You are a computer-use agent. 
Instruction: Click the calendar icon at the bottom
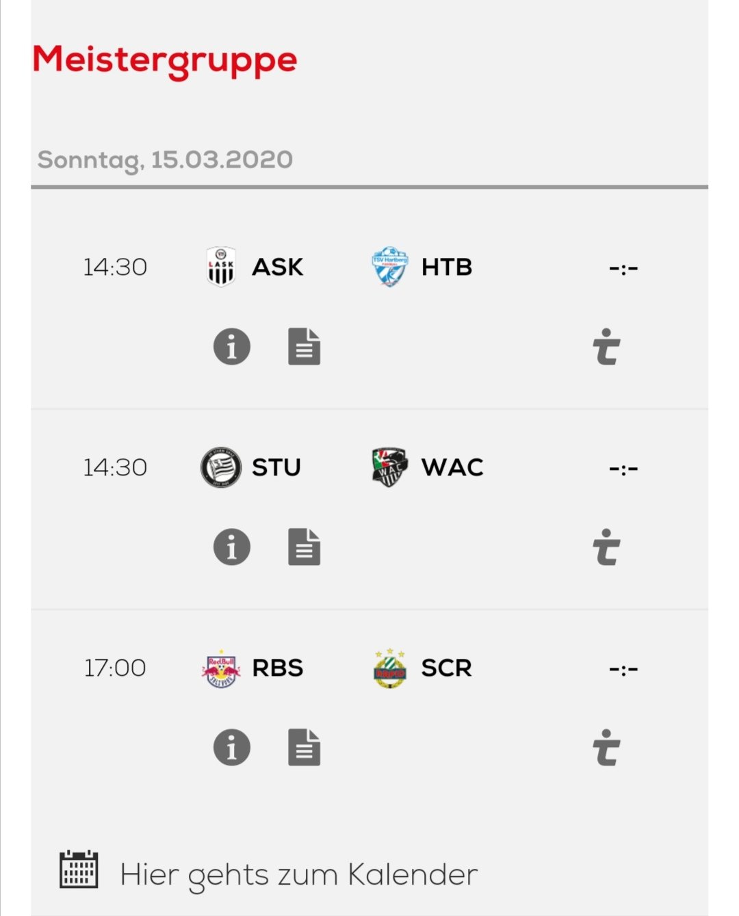click(x=79, y=869)
